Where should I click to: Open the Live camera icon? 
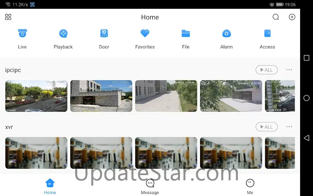pos(23,33)
